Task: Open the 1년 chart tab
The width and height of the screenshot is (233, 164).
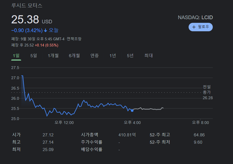Action: (113, 56)
